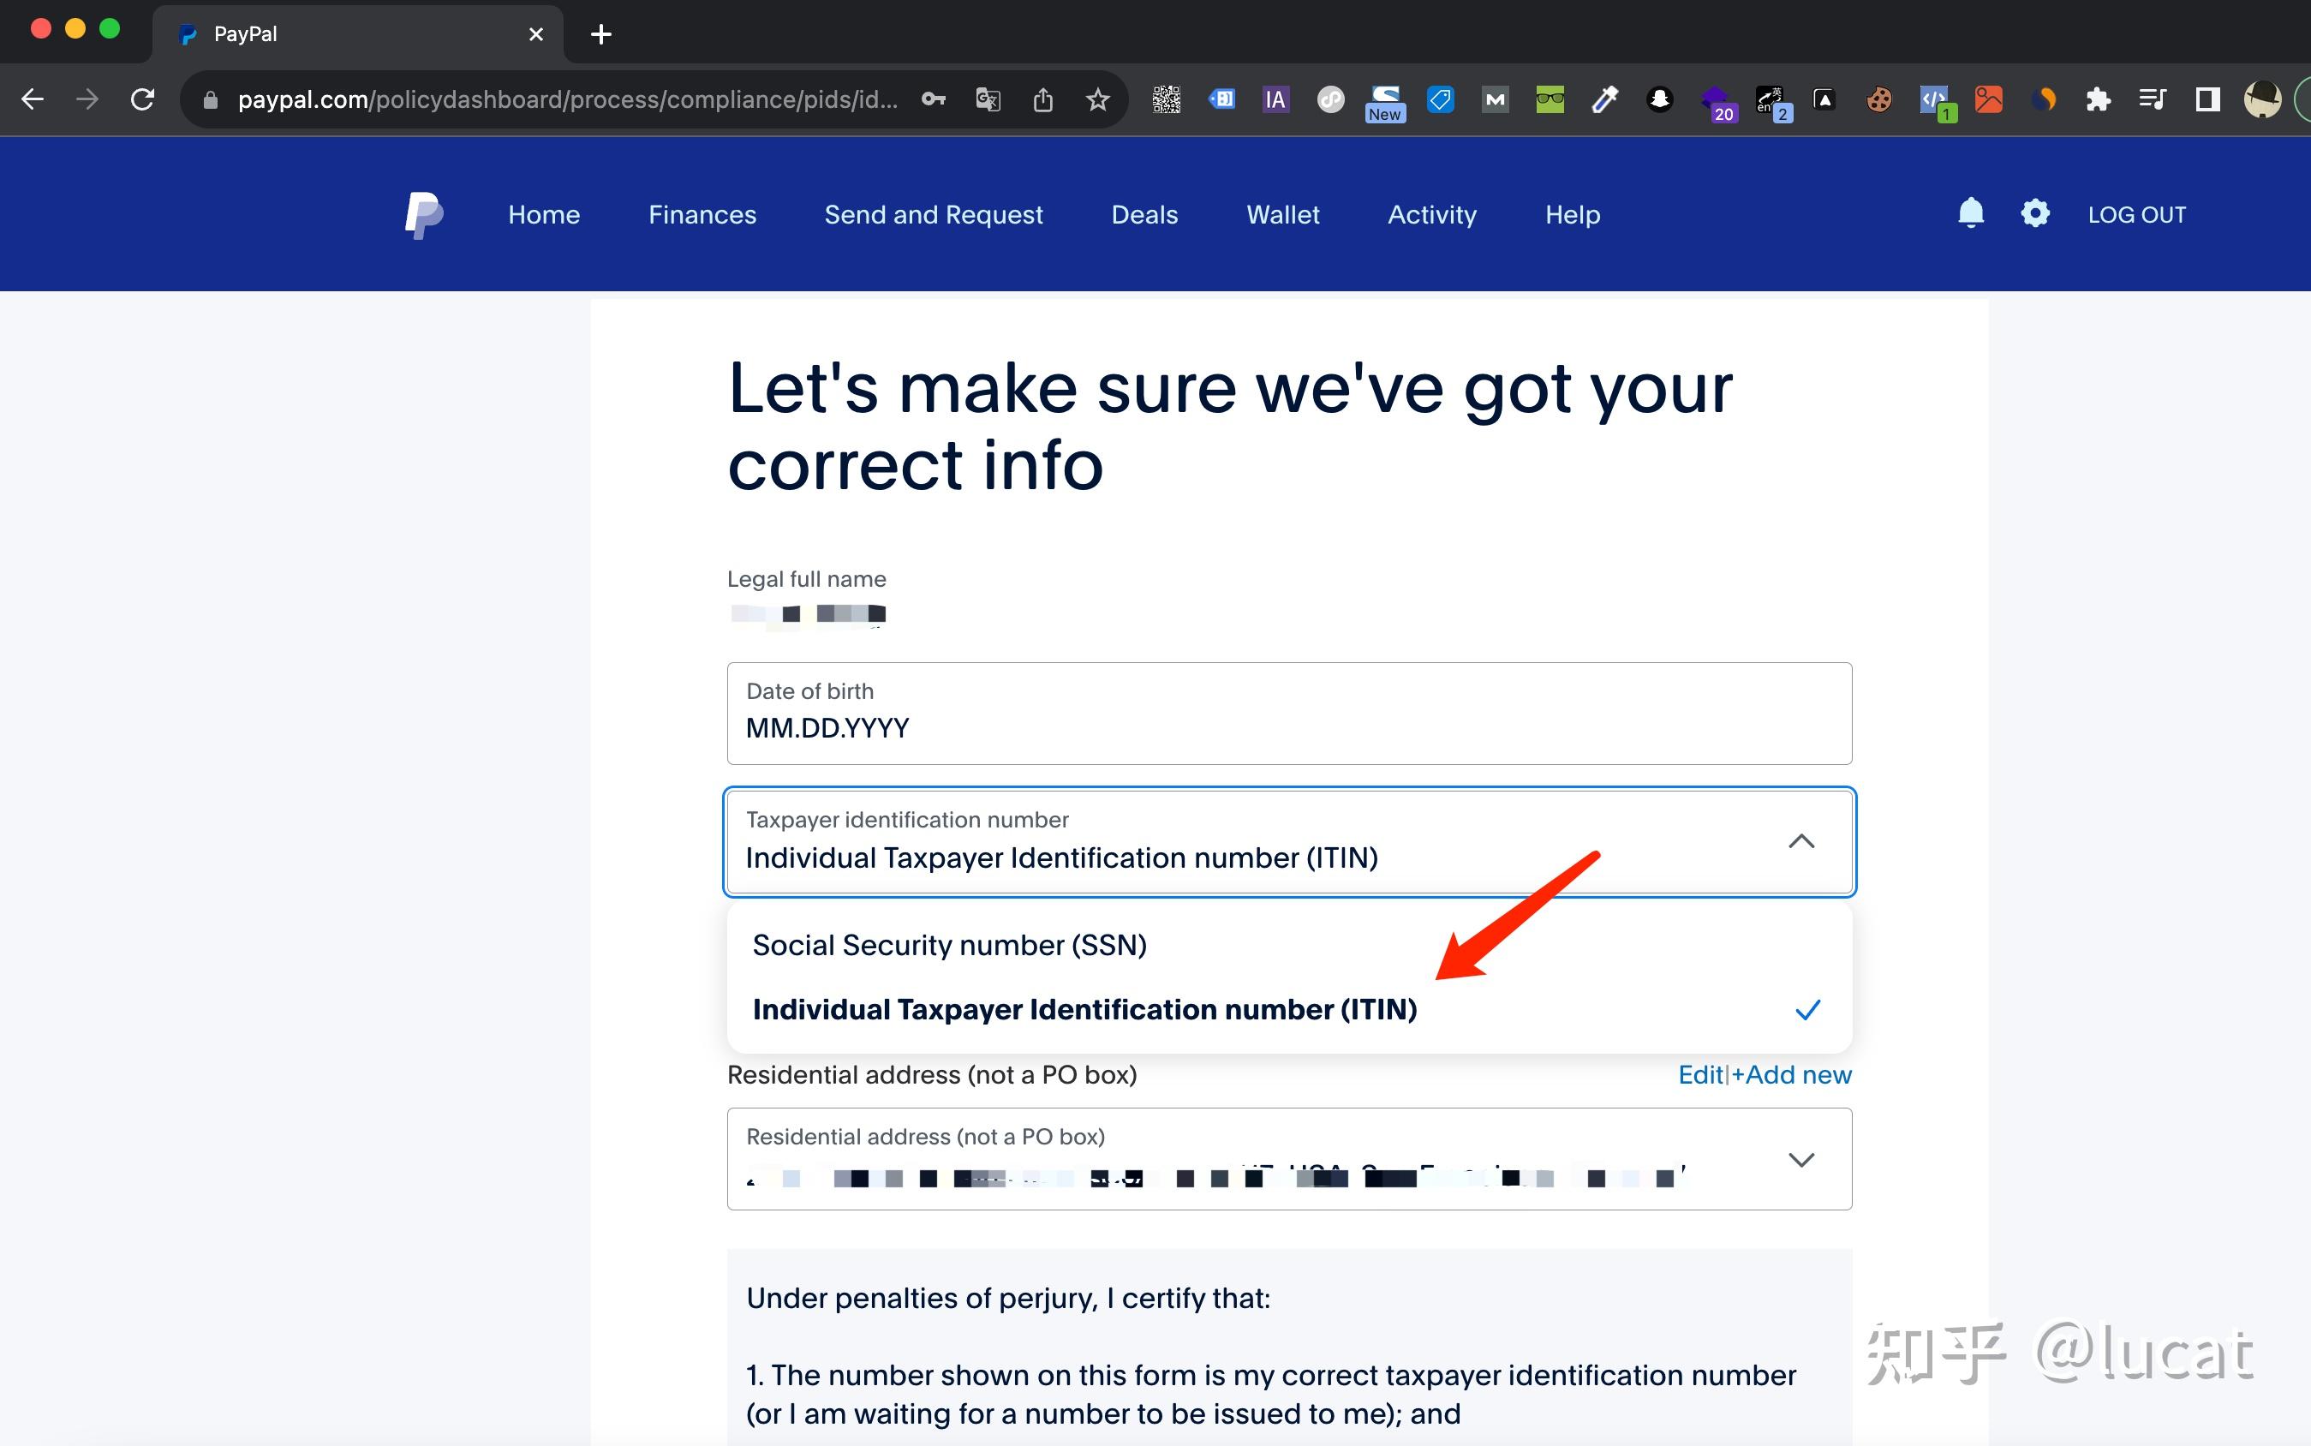Click the browser bookmark star icon

[x=1096, y=102]
